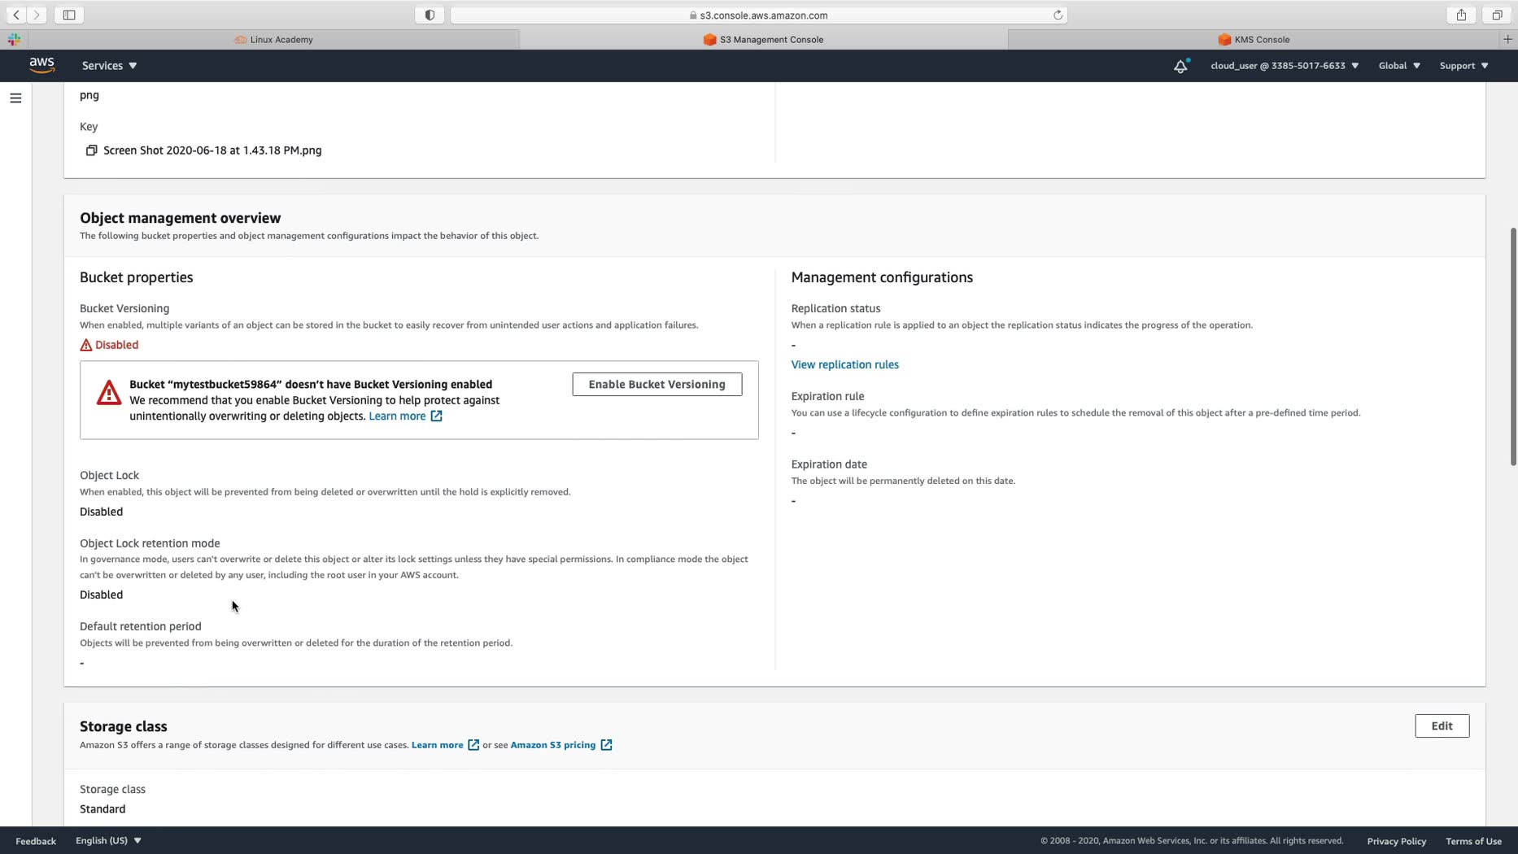Screen dimensions: 1518x854
Task: Click the page vertical scrollbar thumb
Action: point(1513,346)
